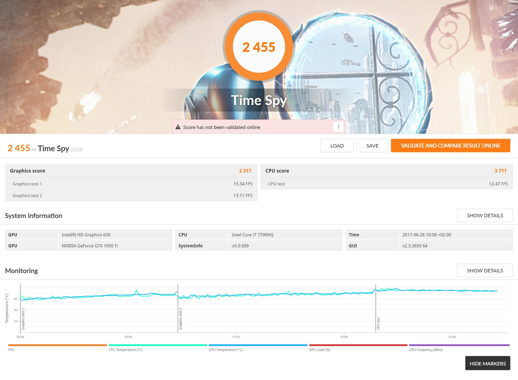
Task: Click the question mark help icon
Action: click(338, 127)
